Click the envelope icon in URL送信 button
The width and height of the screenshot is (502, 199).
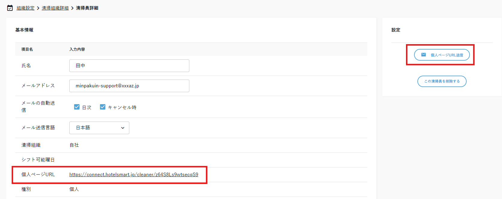click(x=423, y=55)
